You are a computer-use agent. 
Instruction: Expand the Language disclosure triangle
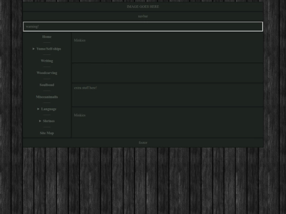[38, 109]
